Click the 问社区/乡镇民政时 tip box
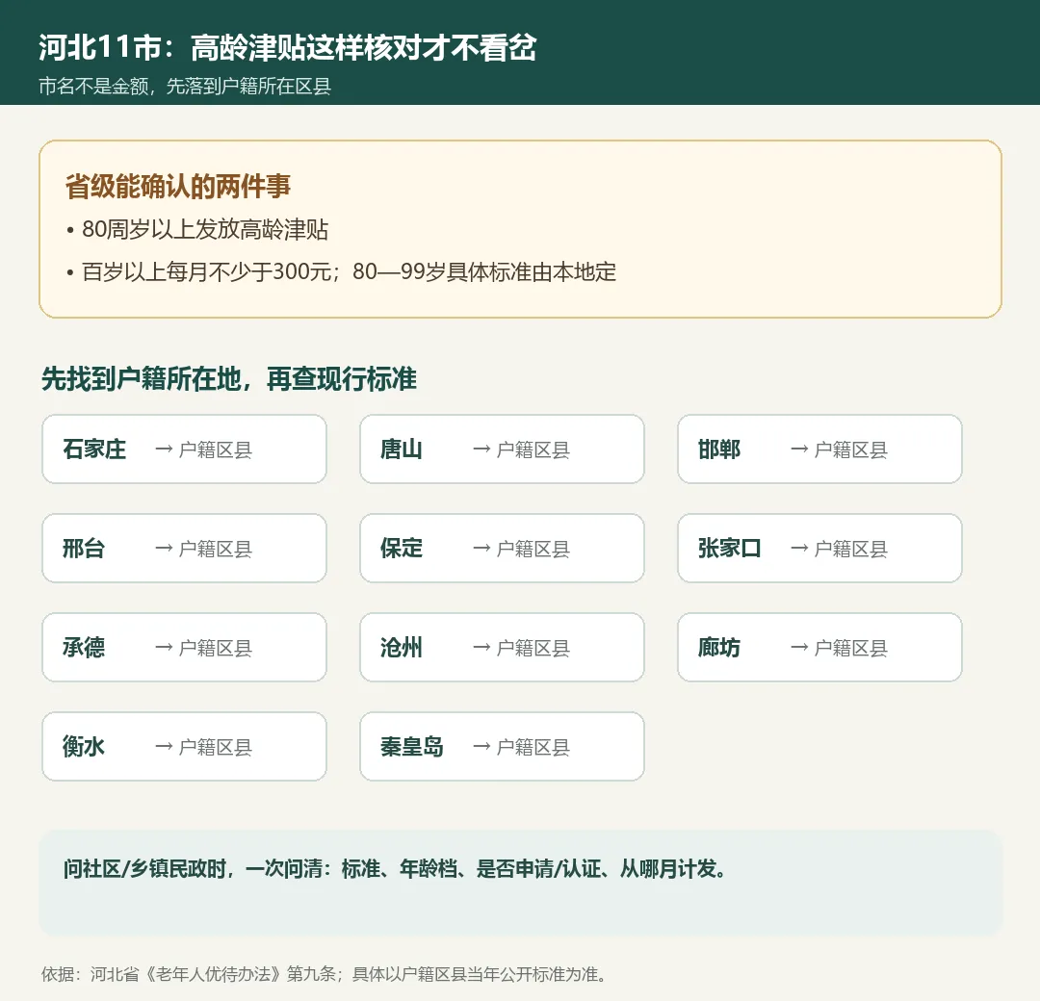This screenshot has width=1040, height=1001. [521, 883]
